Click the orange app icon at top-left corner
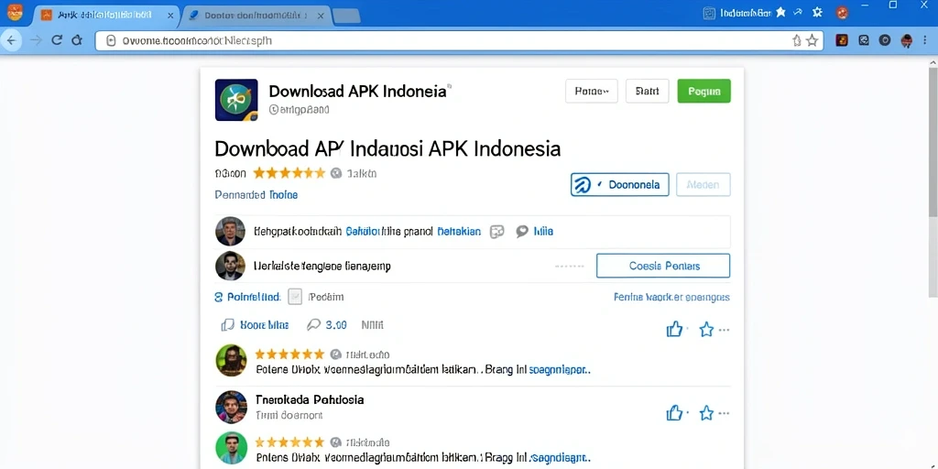The height and width of the screenshot is (469, 938). coord(15,11)
